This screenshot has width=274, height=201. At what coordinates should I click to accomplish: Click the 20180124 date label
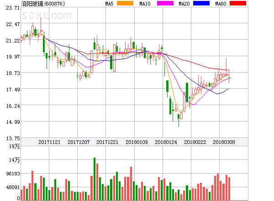[166, 142]
